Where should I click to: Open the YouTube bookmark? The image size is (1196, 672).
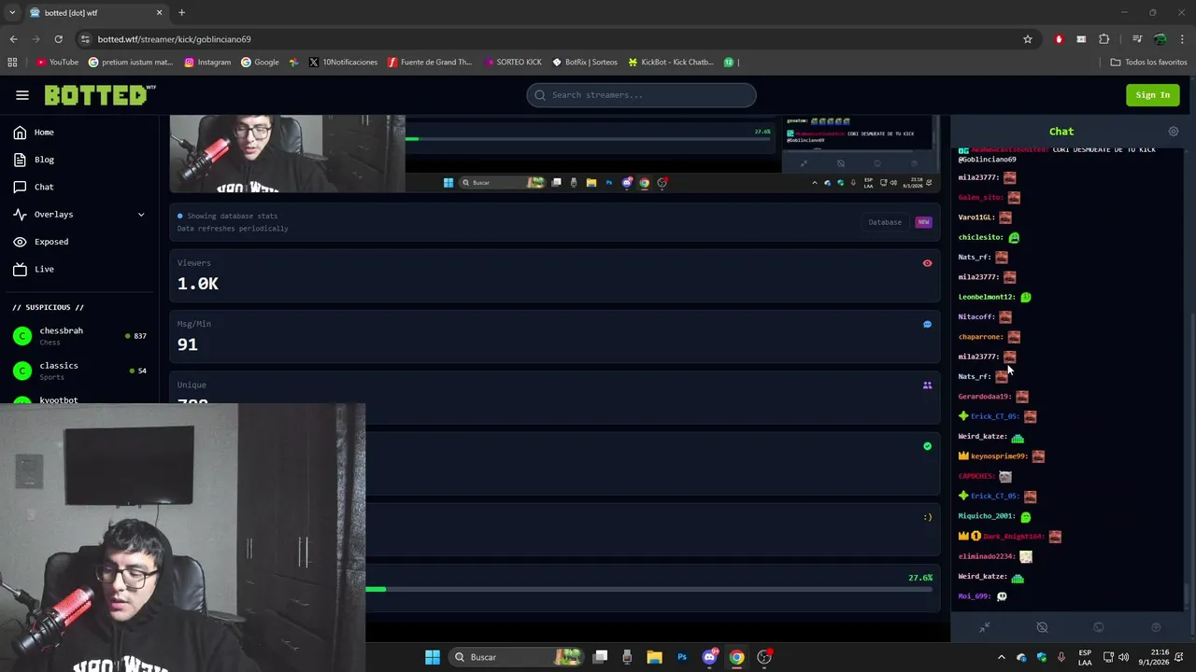(x=58, y=63)
